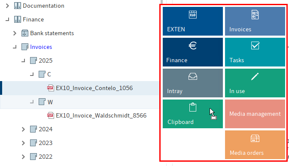Viewport: 289px width, 166px height.
Task: Open the In use tile with pencil icon
Action: pyautogui.click(x=255, y=83)
